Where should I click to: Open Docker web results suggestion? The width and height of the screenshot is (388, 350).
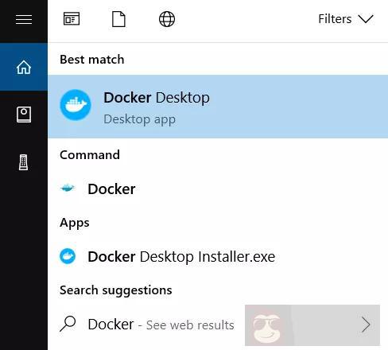218,325
